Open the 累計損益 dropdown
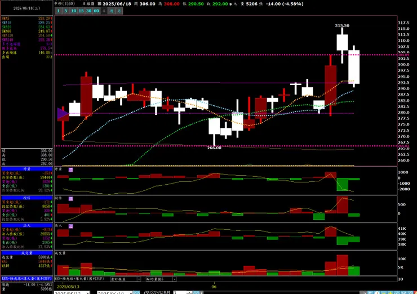 click(125, 279)
